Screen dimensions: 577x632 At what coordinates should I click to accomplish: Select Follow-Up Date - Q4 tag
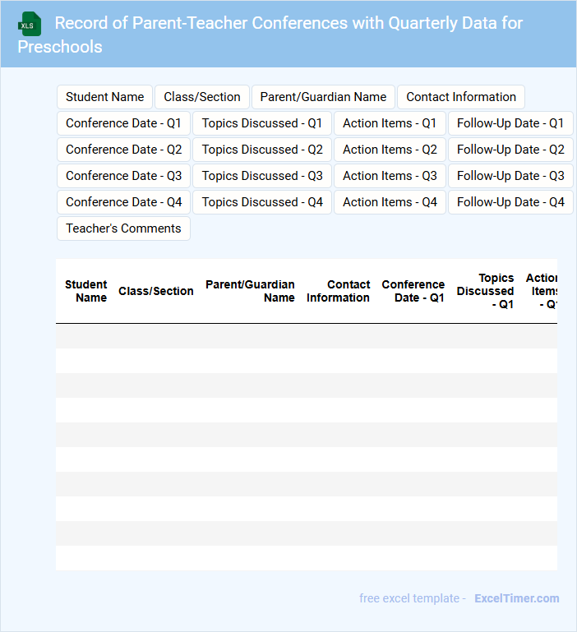tap(510, 202)
